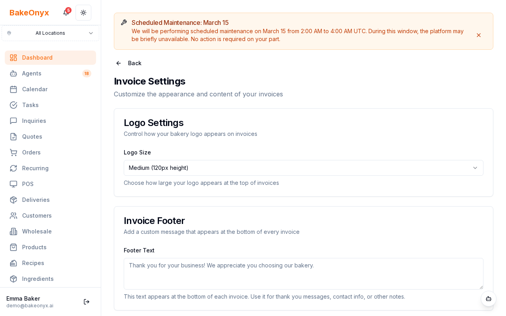Click the Tasks checkmark icon
Screen dimensions: 506x316
point(13,105)
